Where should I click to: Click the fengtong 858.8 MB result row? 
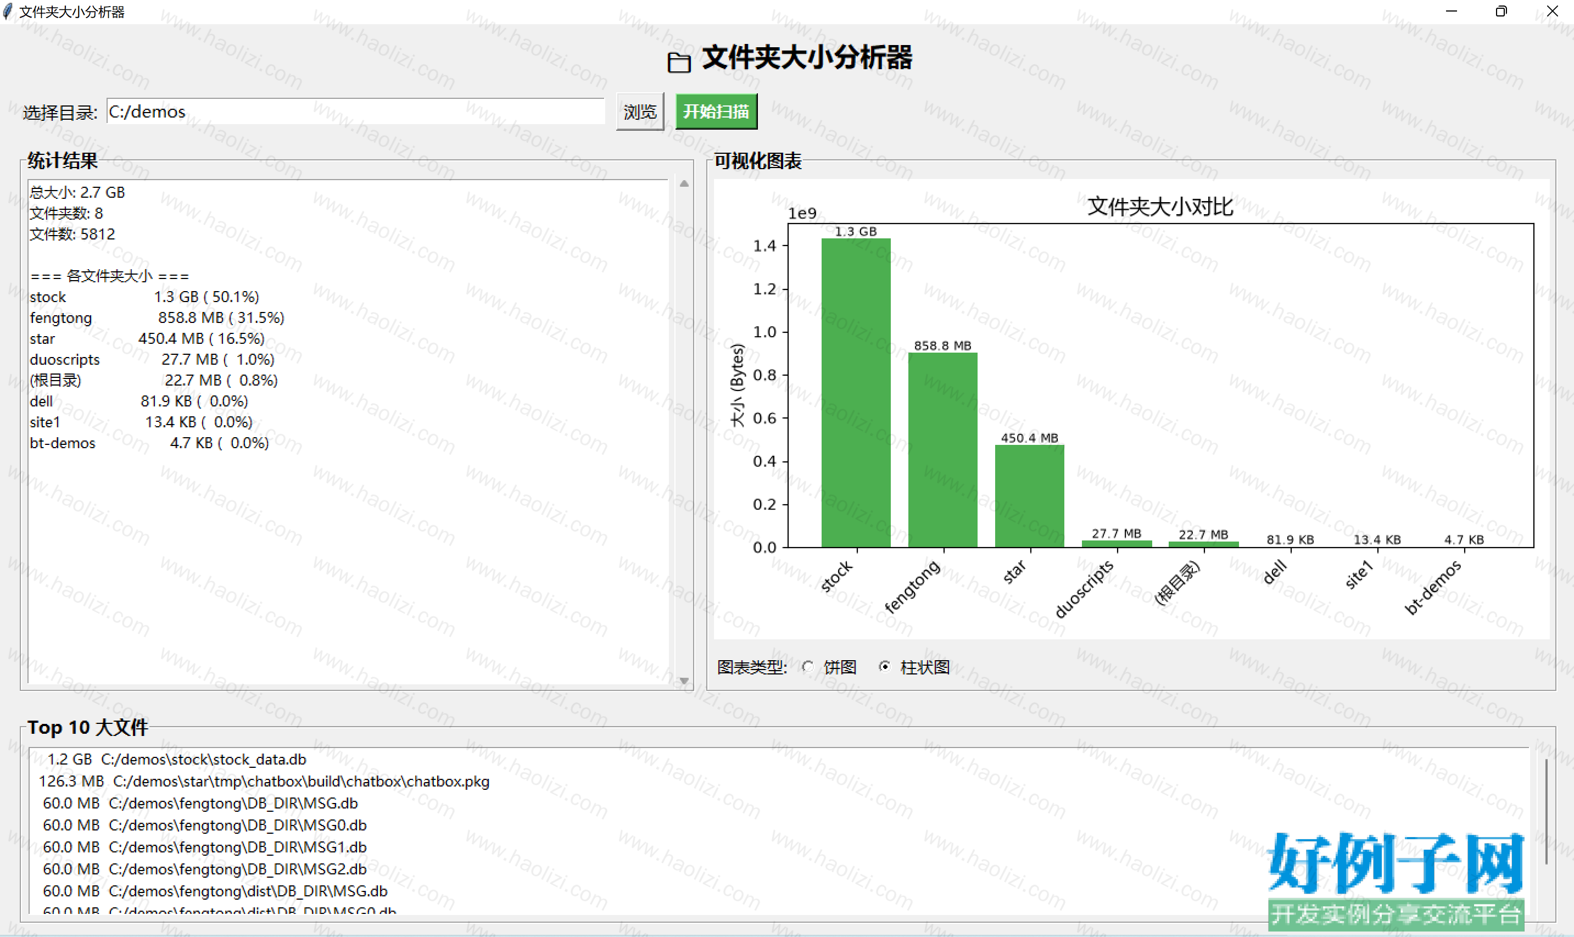coord(157,317)
